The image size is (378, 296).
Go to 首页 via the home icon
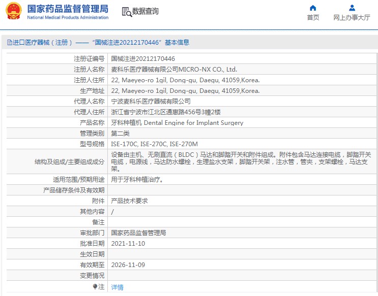click(313, 8)
